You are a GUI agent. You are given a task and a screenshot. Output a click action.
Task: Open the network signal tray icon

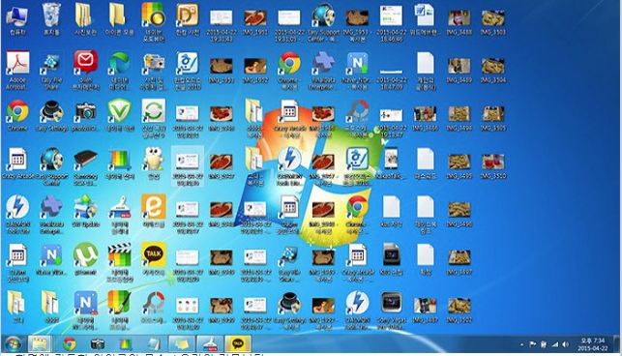(x=555, y=344)
